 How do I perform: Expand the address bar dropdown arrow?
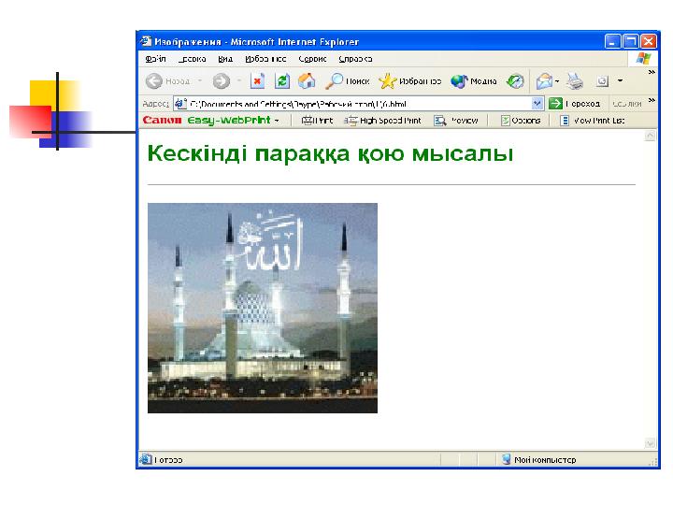(x=537, y=104)
